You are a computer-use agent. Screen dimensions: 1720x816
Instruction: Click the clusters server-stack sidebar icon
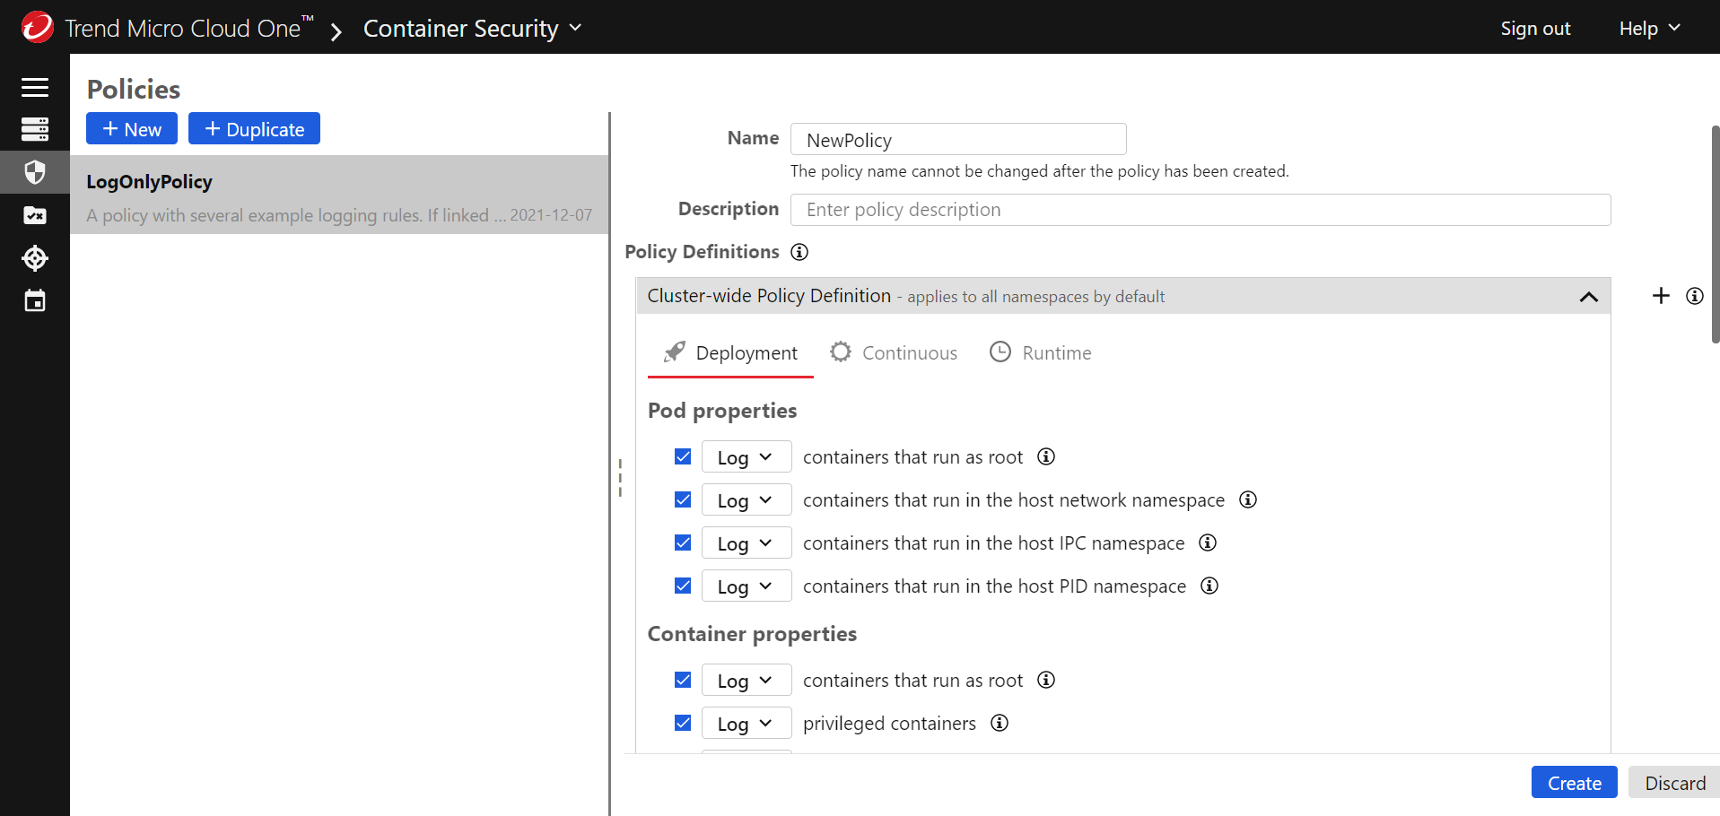[35, 129]
